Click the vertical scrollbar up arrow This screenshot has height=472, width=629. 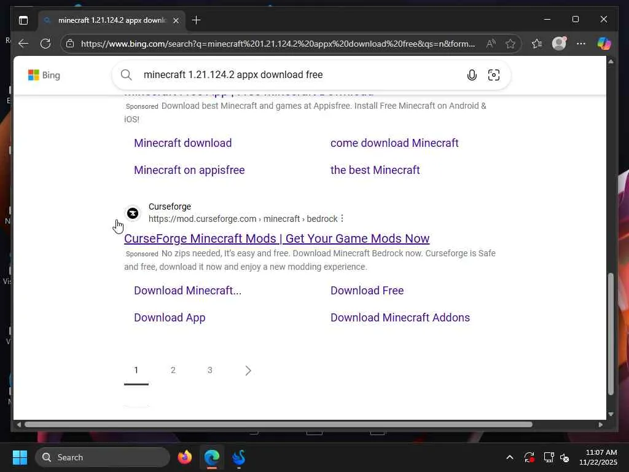point(611,61)
